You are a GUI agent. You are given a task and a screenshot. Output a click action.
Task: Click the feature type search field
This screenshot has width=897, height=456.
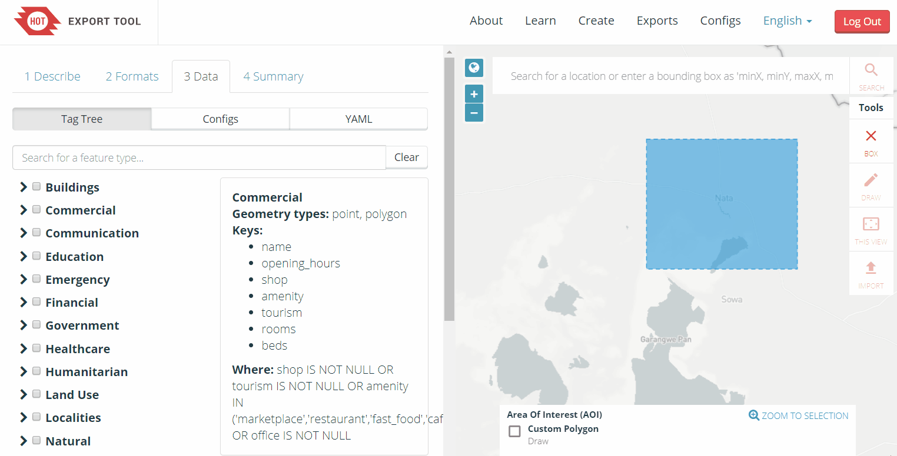click(x=199, y=157)
